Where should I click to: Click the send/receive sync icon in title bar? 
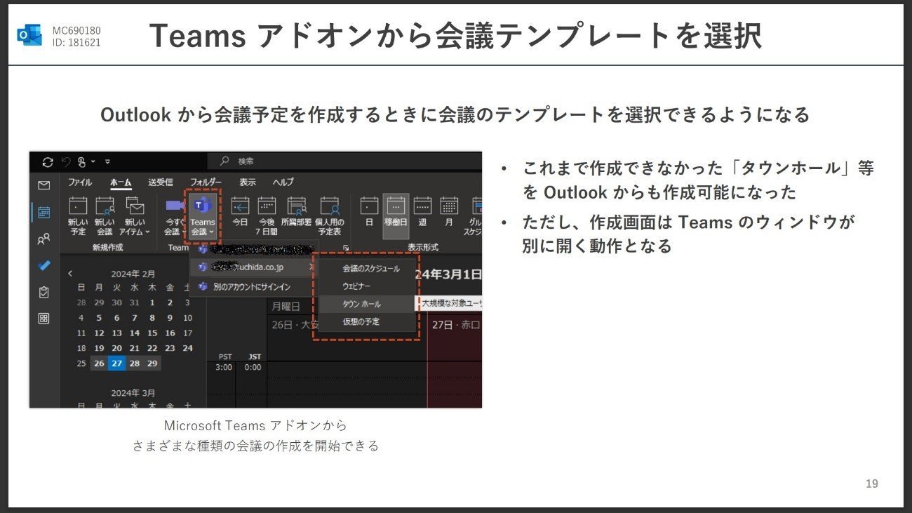pyautogui.click(x=48, y=162)
